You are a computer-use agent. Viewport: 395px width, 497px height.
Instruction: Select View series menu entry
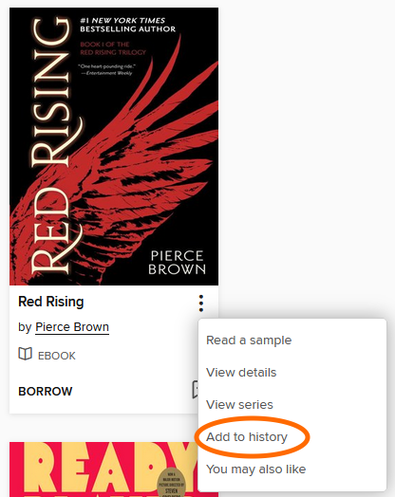tap(239, 405)
